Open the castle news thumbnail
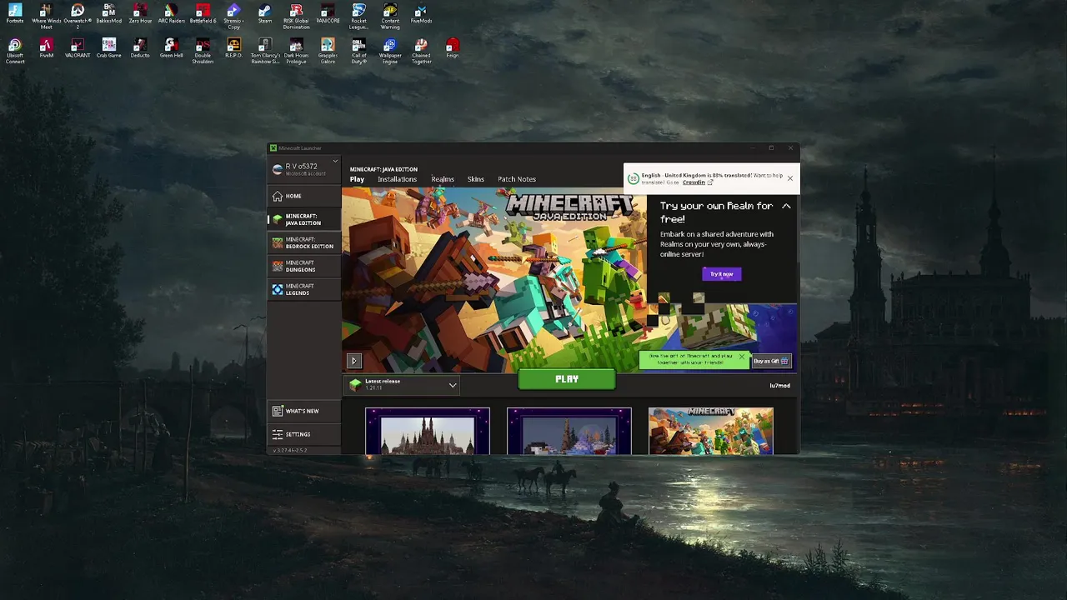 tap(428, 431)
